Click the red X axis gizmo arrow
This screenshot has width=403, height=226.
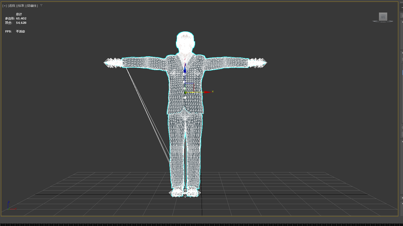tap(207, 92)
